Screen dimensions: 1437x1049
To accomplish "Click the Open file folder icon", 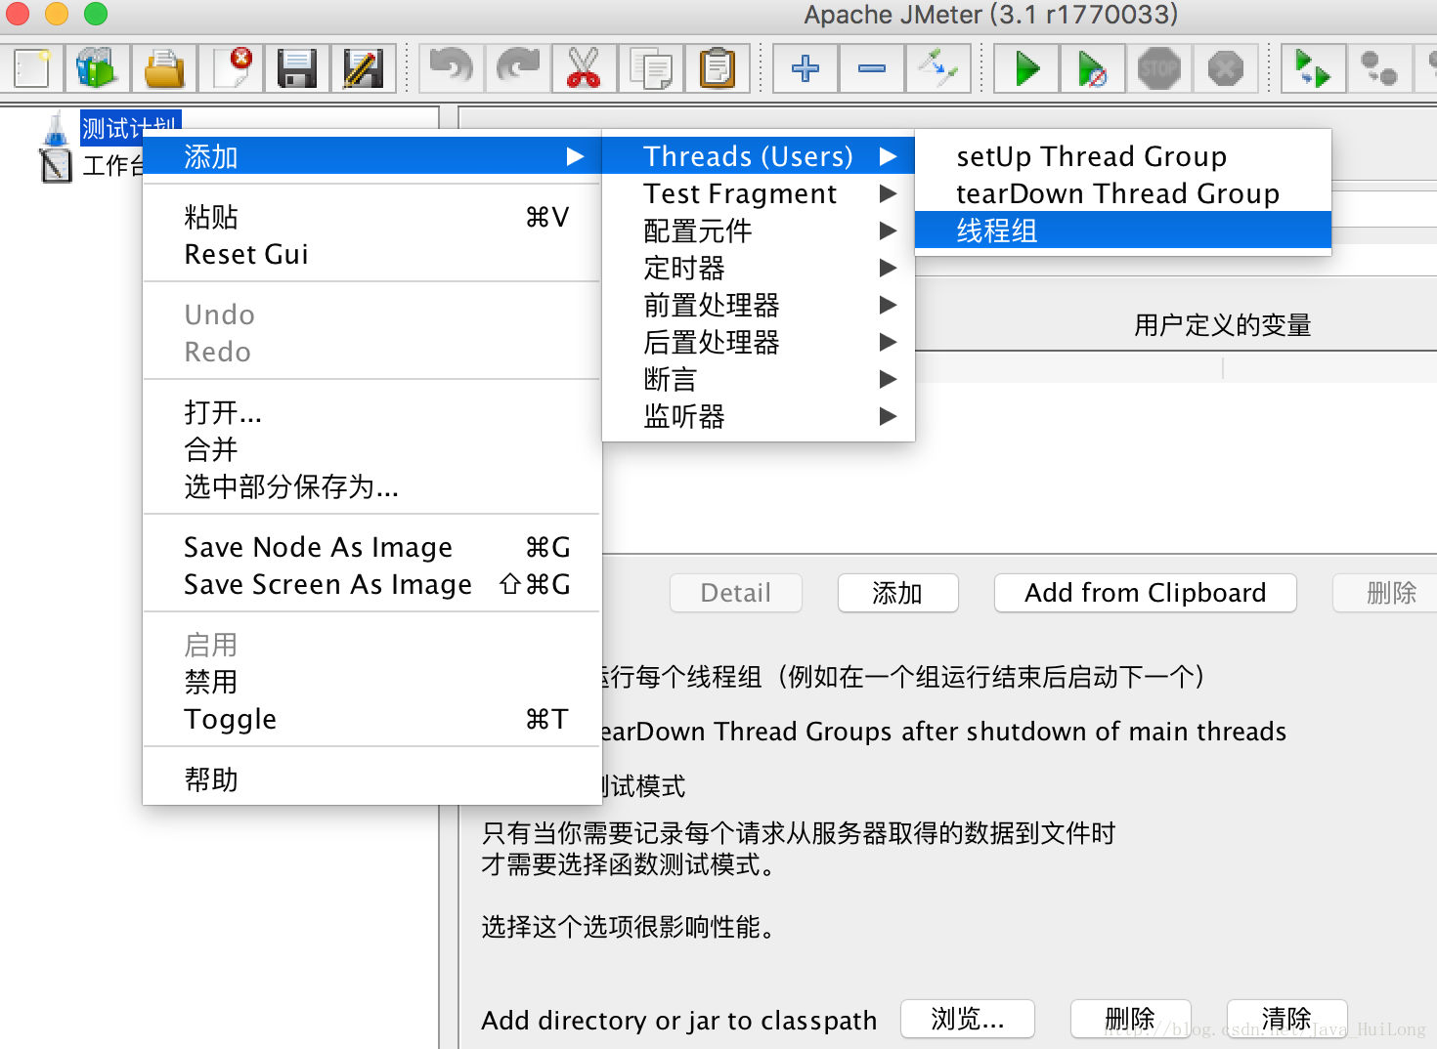I will (x=163, y=68).
